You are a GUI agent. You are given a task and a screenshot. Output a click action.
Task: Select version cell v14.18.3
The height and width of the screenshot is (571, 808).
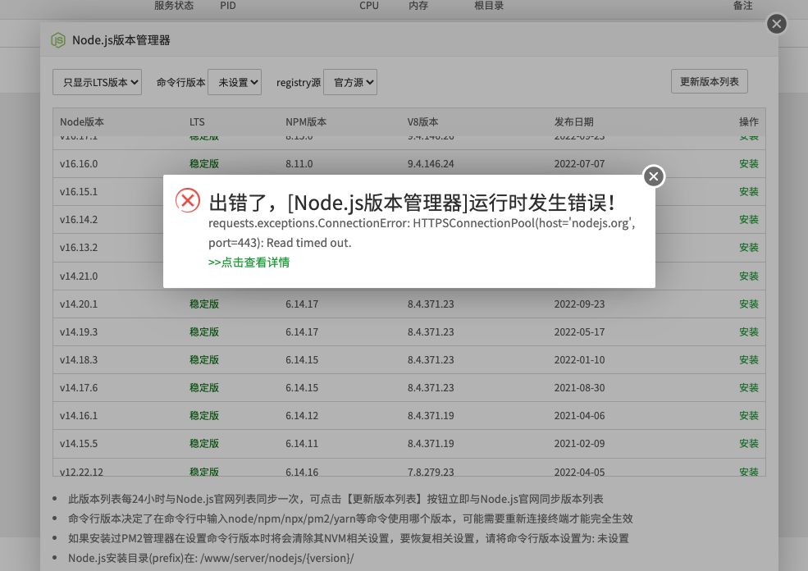coord(79,359)
